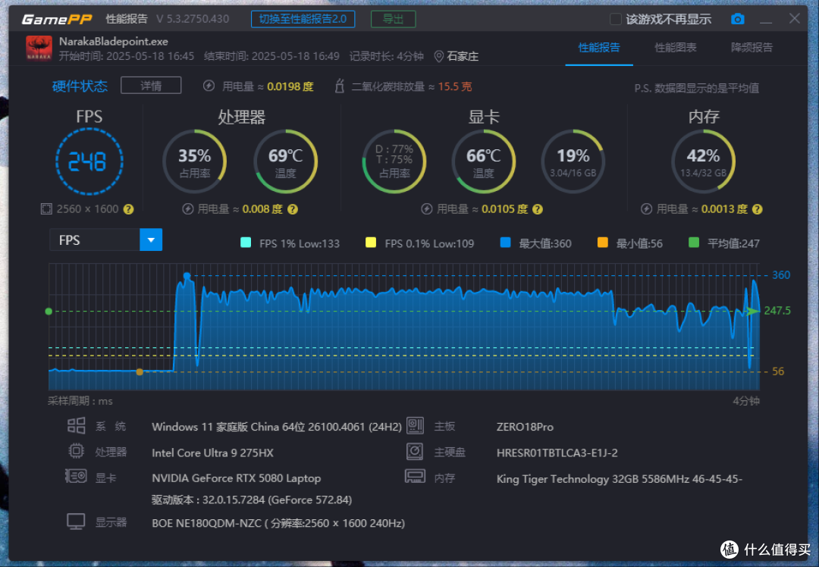
Task: Open the FPS chart type dropdown arrow
Action: click(x=151, y=240)
